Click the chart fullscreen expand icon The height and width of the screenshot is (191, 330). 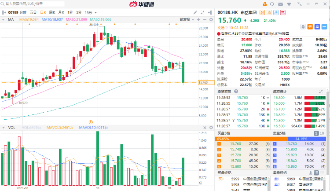(202, 13)
